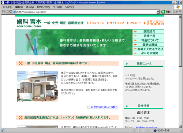Click the orange checker icon beside 歯周組織再生療法 heading
Screen dimensions: 183x133
20,118
